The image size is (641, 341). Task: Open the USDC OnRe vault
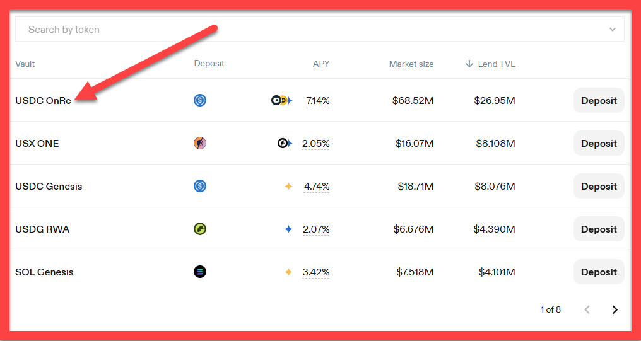43,100
